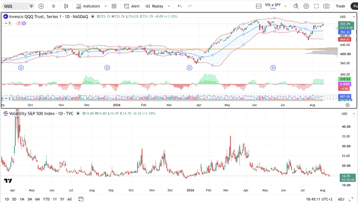The image size is (358, 203).
Task: Select the Invesco QQQ Trust chart title
Action: [x=49, y=16]
